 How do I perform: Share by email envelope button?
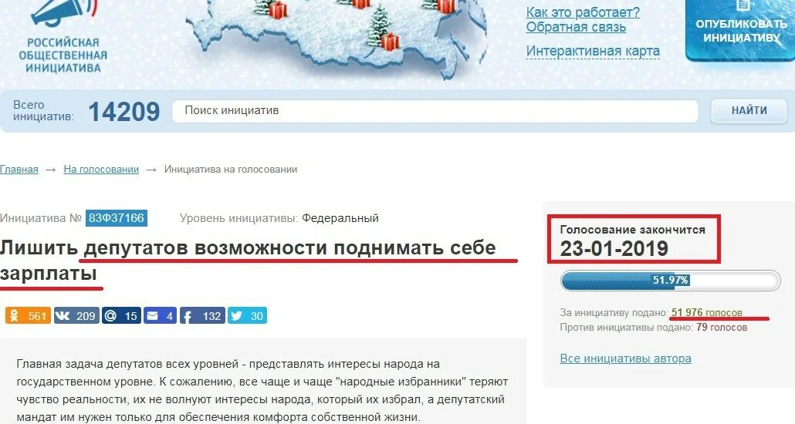(161, 315)
